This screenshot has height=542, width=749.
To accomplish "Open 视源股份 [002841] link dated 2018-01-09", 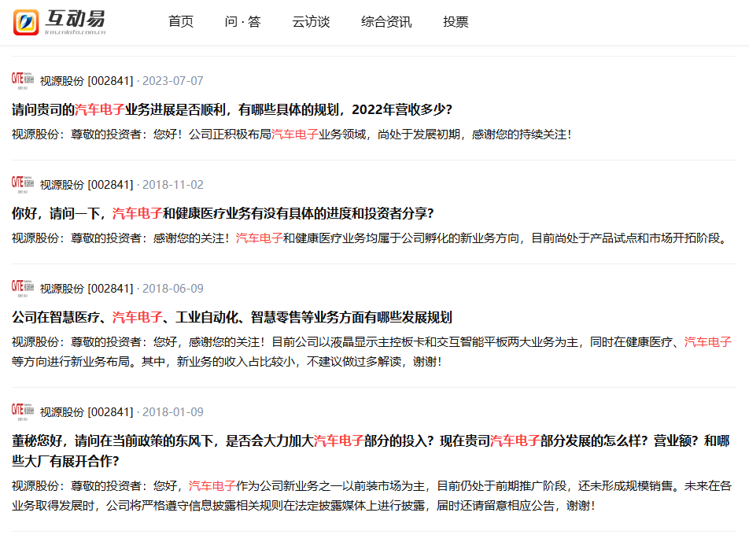I will 87,411.
